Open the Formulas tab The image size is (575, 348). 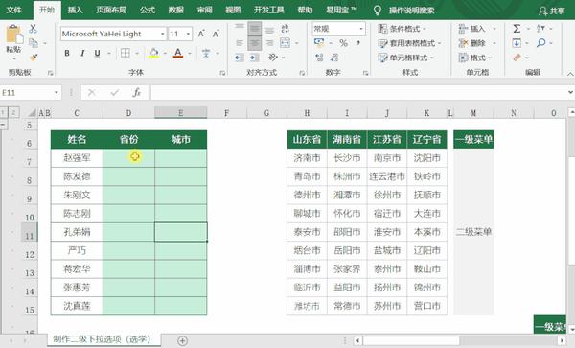(x=148, y=10)
